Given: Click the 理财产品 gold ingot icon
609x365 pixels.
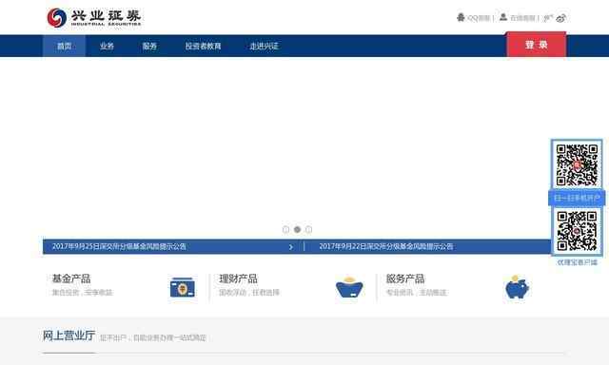Looking at the screenshot, I should click(x=349, y=287).
